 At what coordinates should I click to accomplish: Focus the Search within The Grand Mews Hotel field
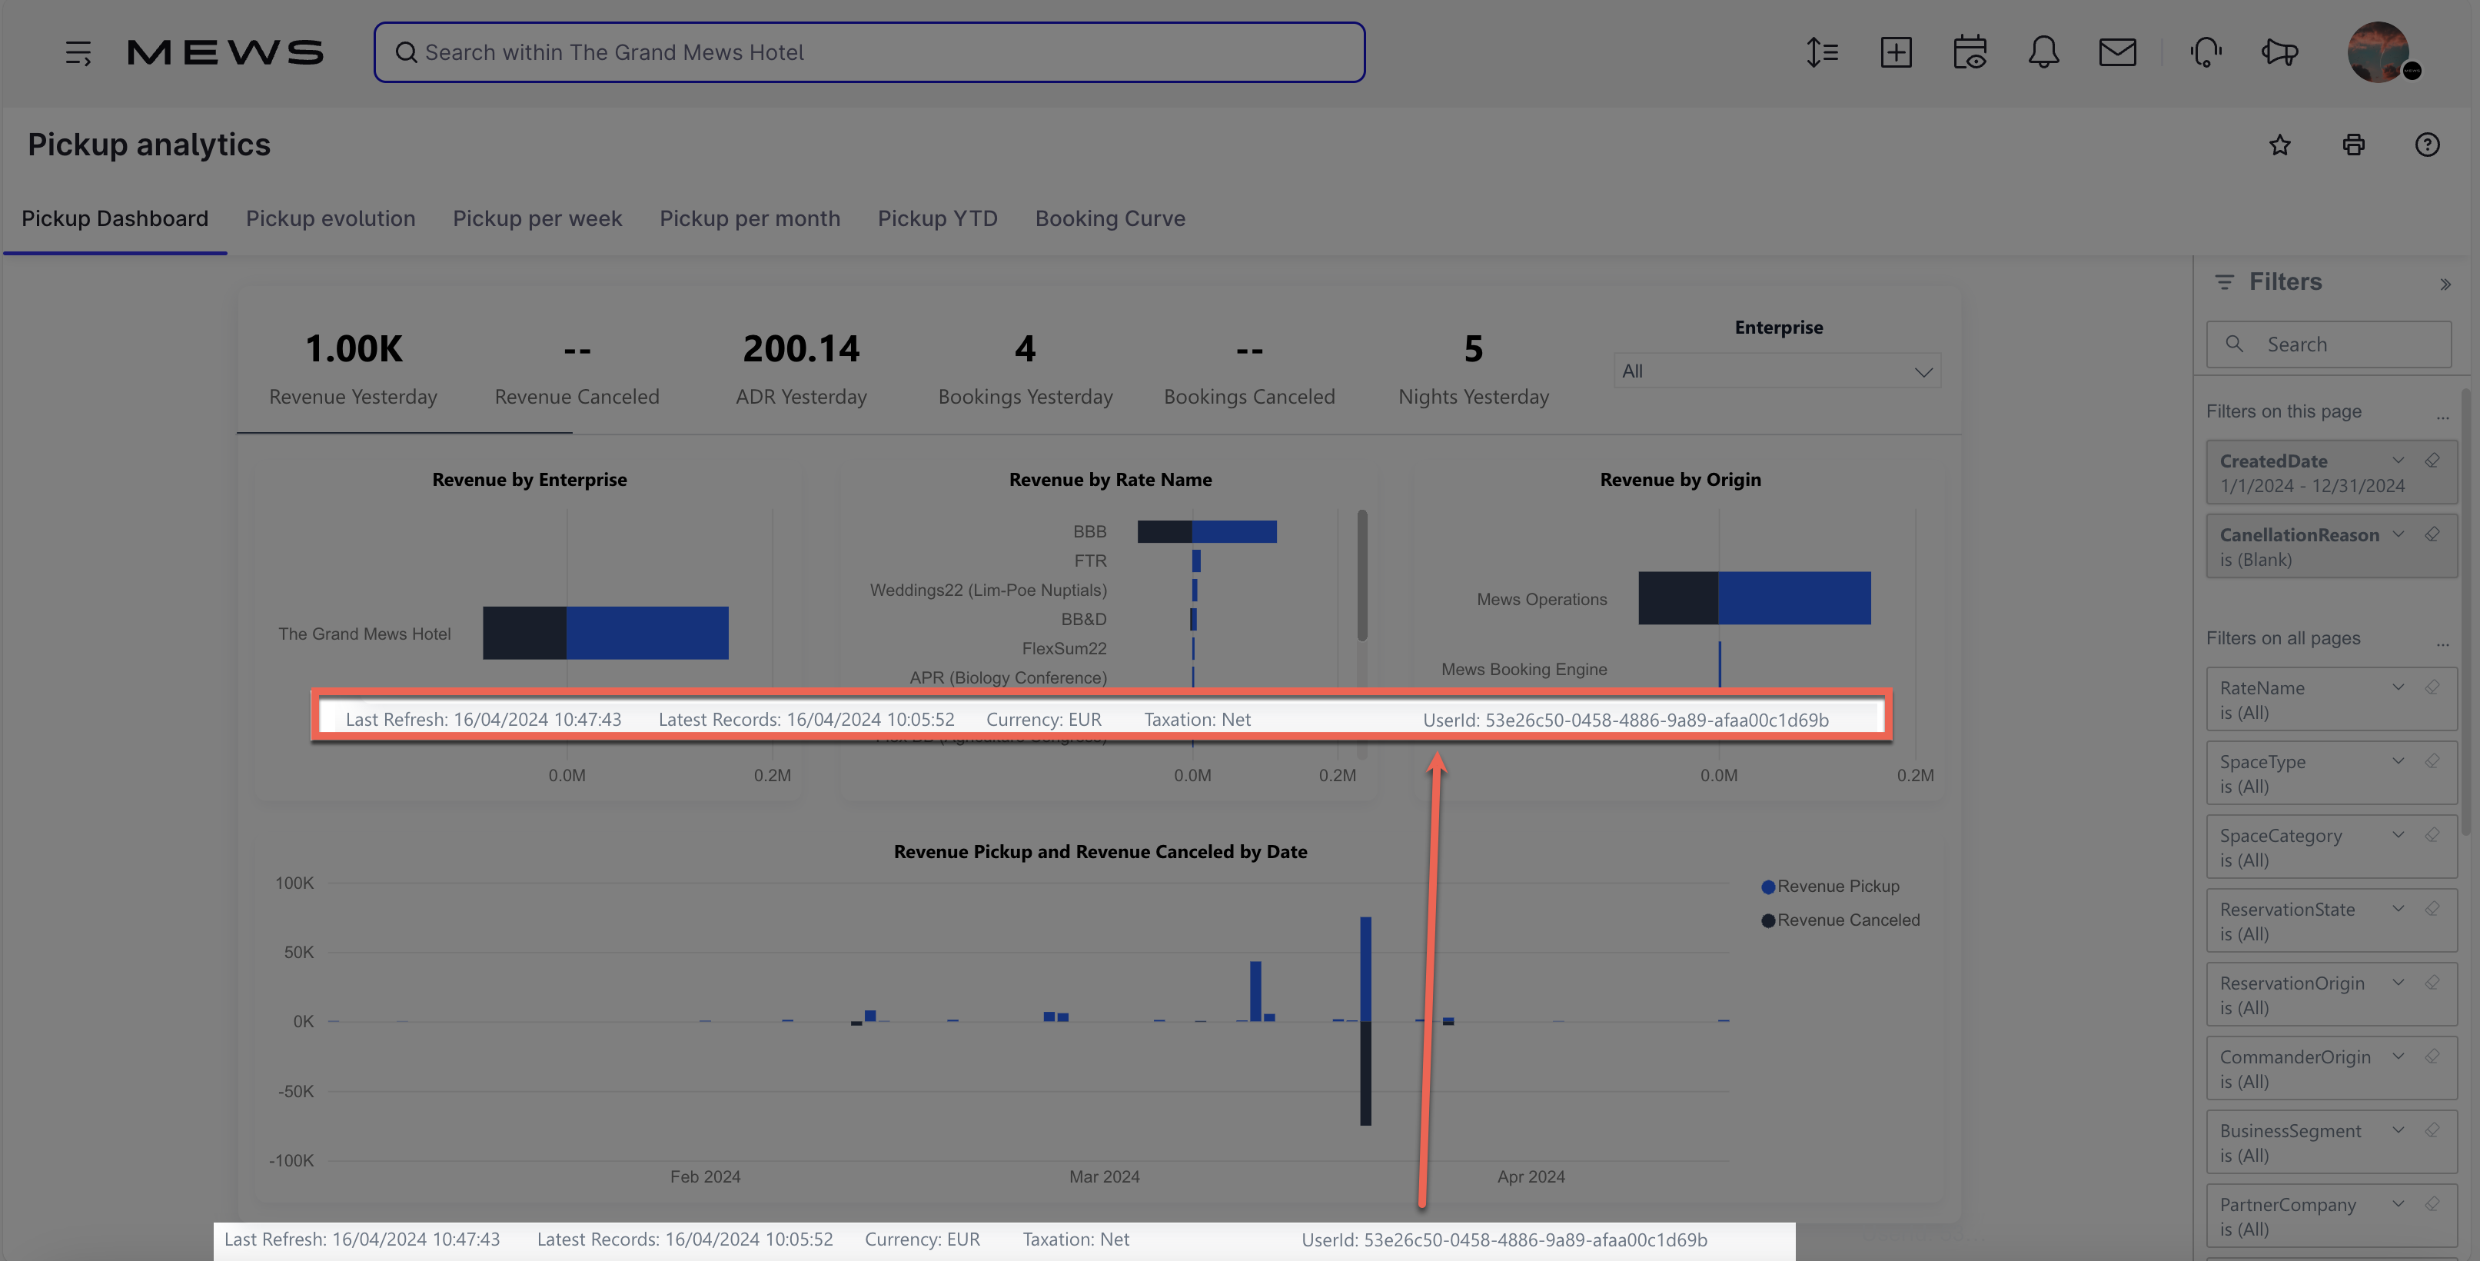869,52
